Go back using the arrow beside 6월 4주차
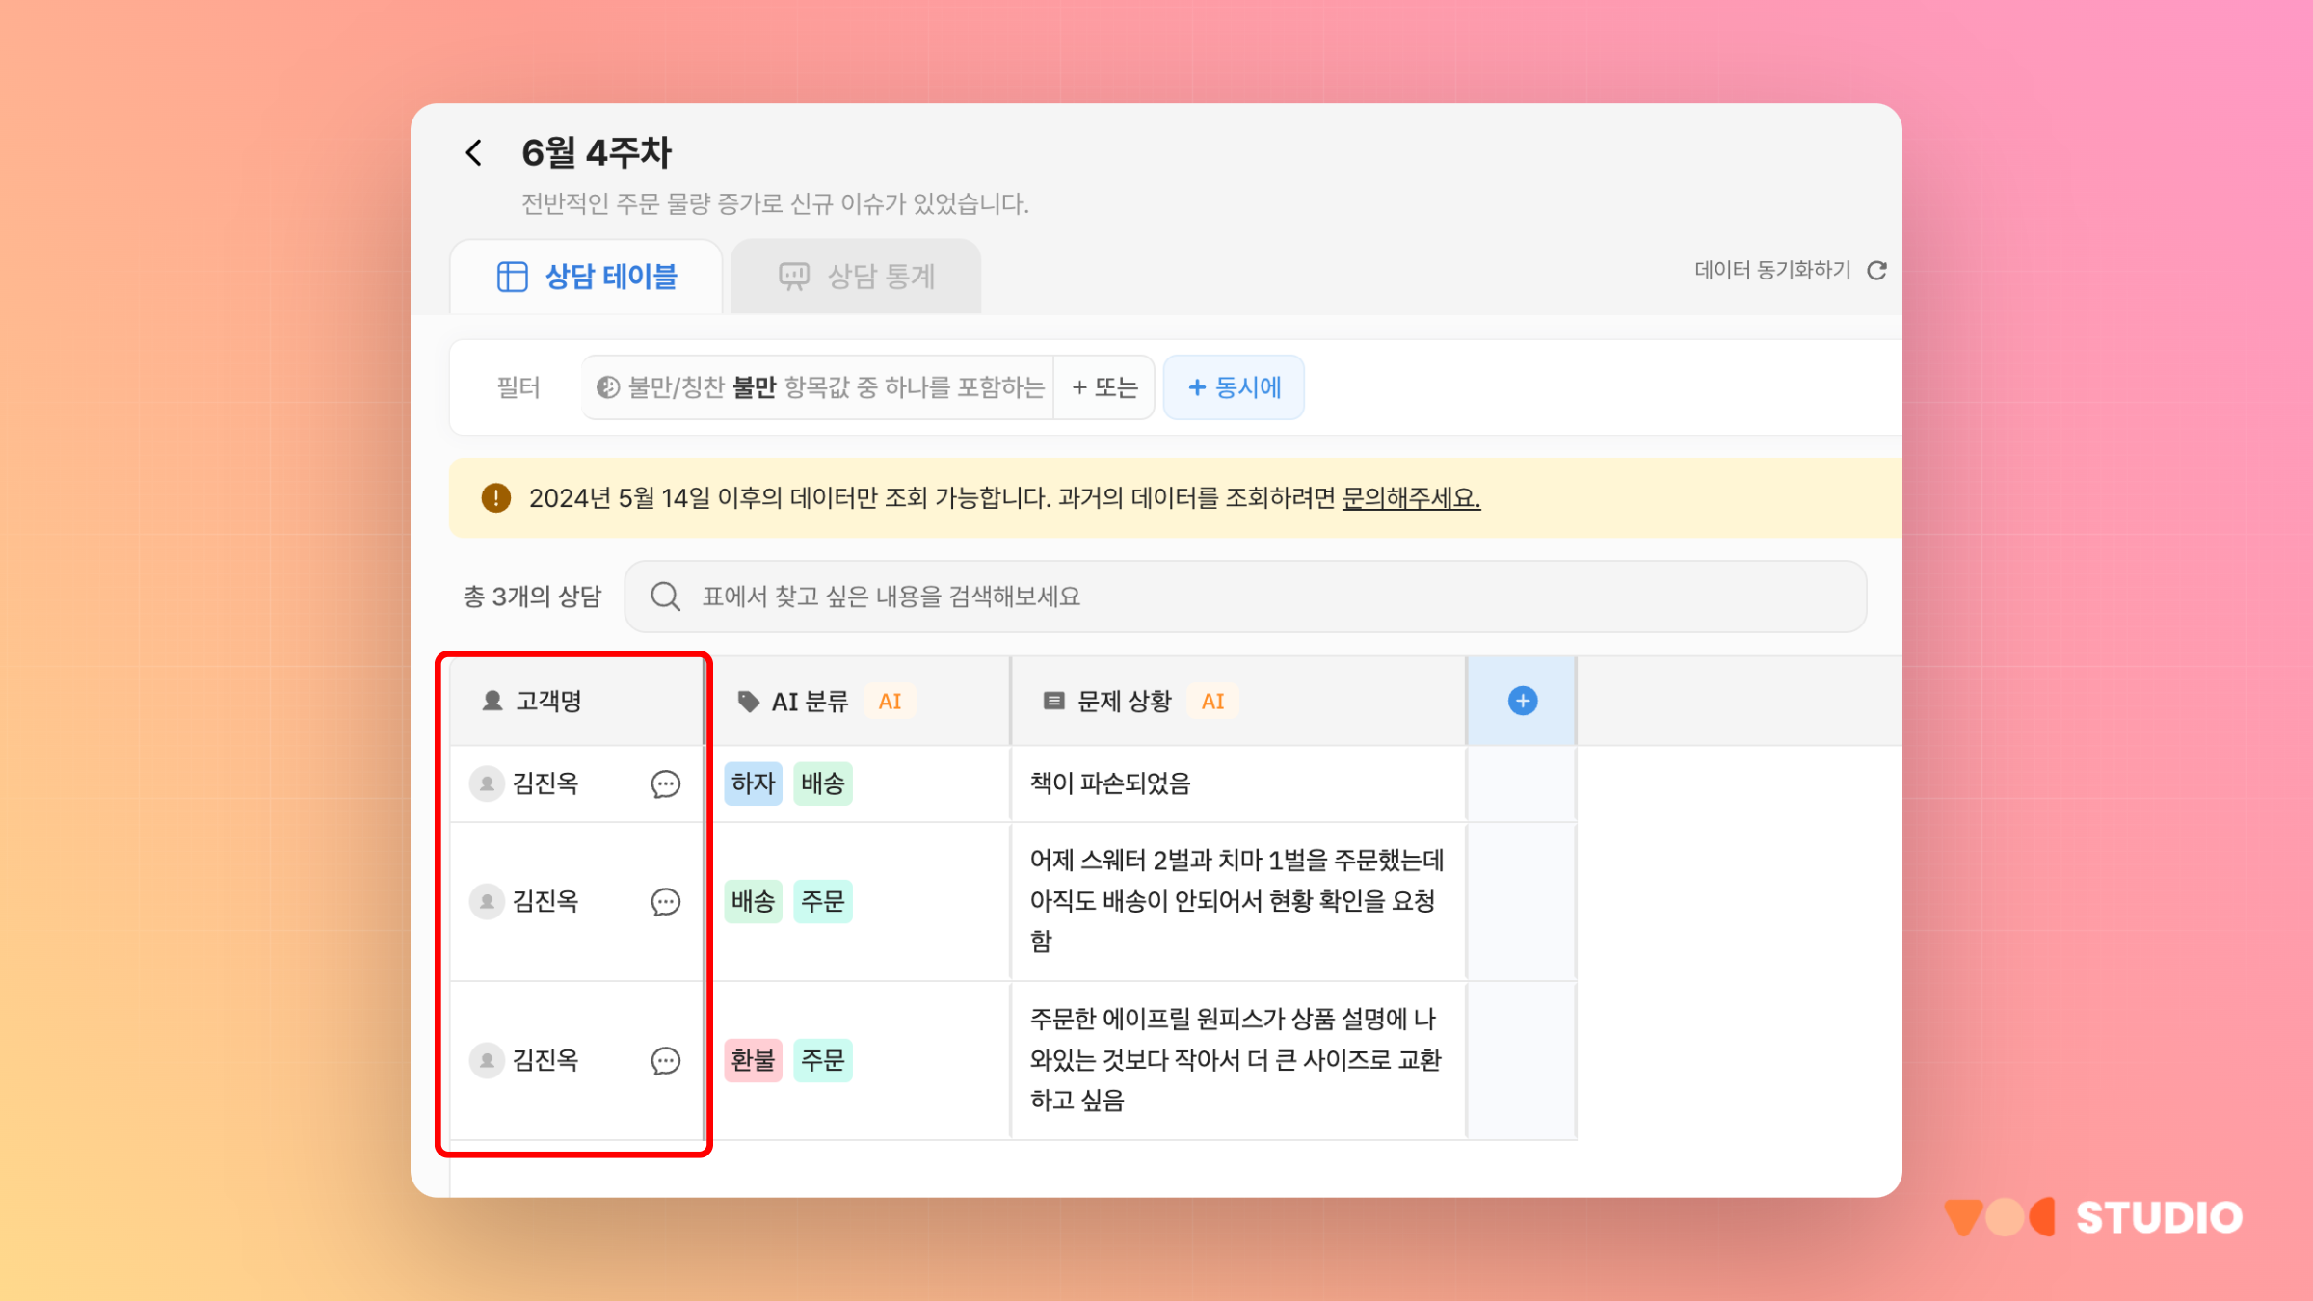Viewport: 2313px width, 1301px height. tap(473, 152)
